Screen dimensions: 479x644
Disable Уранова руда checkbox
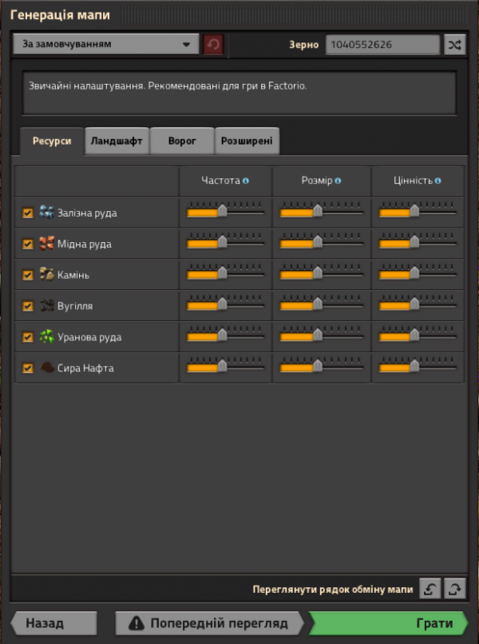[27, 337]
